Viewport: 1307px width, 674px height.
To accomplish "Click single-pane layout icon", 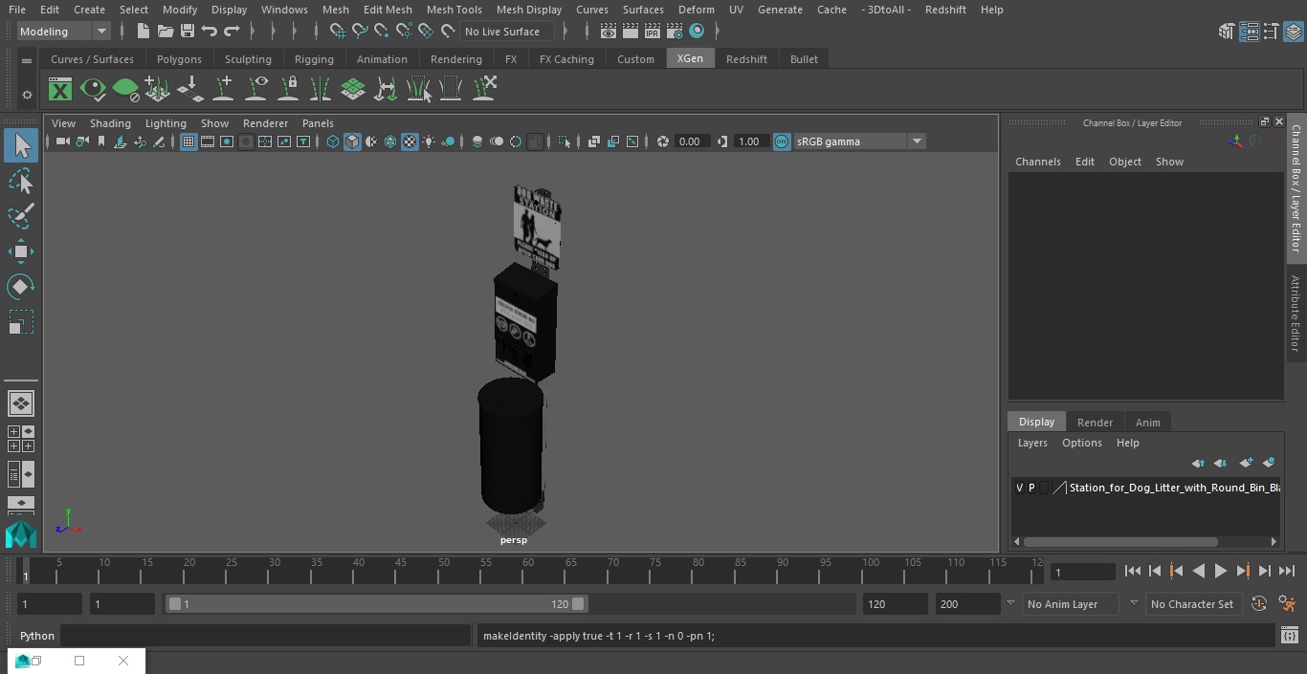I will coord(21,403).
